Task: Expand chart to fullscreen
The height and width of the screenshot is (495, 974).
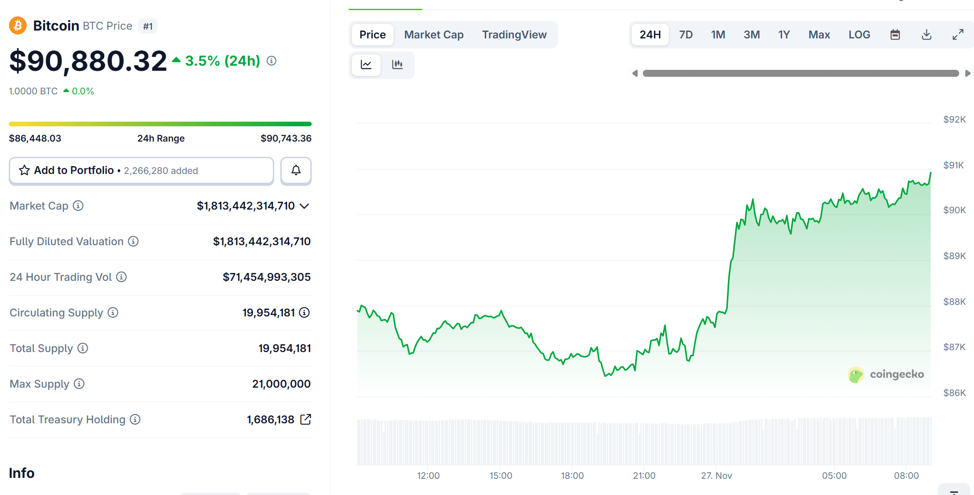Action: tap(958, 34)
